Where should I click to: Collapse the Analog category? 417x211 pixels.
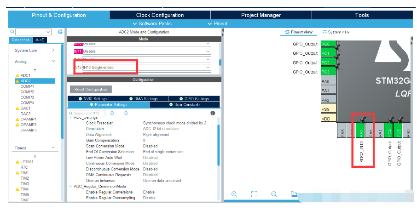pyautogui.click(x=53, y=62)
